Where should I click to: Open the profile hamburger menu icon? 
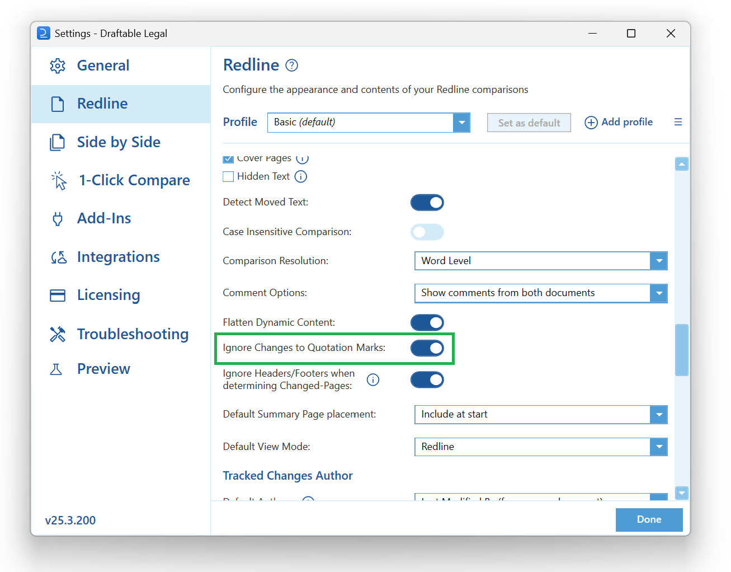pyautogui.click(x=678, y=122)
